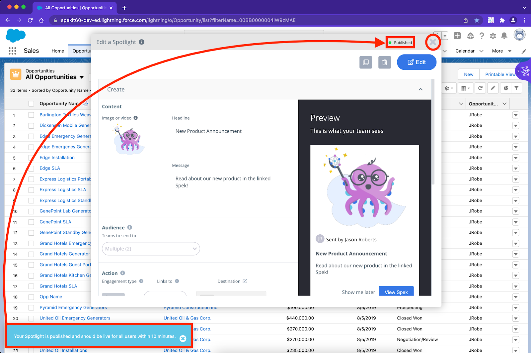Show the Action info tooltip
This screenshot has height=353, width=531.
(123, 273)
